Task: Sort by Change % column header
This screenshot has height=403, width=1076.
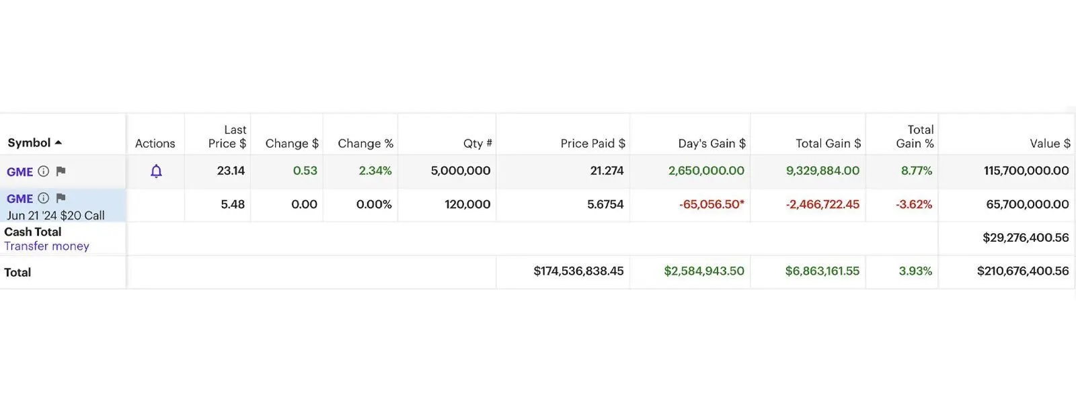Action: [365, 143]
